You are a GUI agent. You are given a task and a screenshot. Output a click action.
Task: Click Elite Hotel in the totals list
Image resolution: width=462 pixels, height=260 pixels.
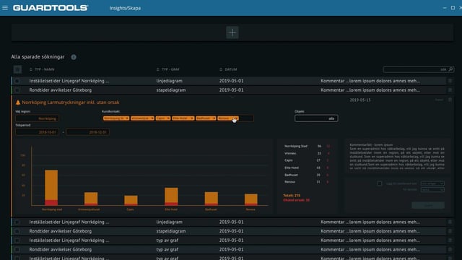tap(292, 168)
